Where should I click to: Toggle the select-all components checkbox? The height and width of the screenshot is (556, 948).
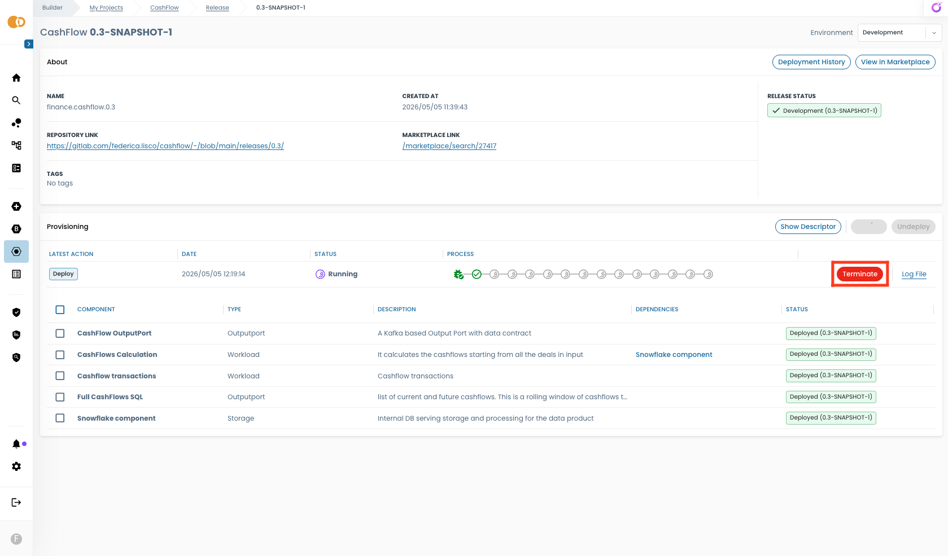[60, 310]
